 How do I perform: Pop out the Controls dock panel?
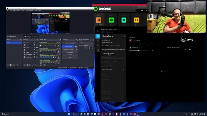(77, 40)
